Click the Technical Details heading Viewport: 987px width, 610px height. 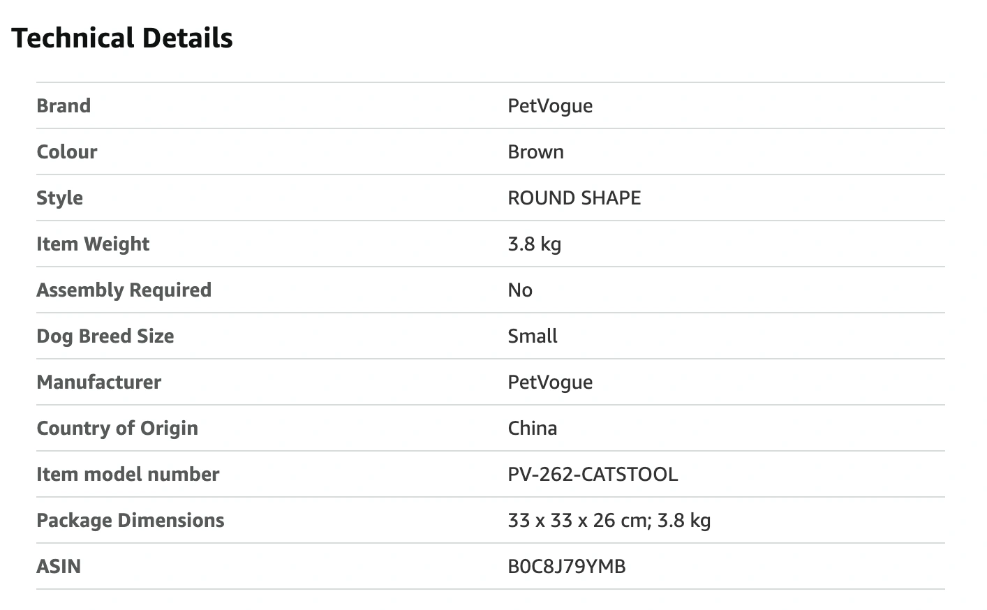[x=122, y=38]
